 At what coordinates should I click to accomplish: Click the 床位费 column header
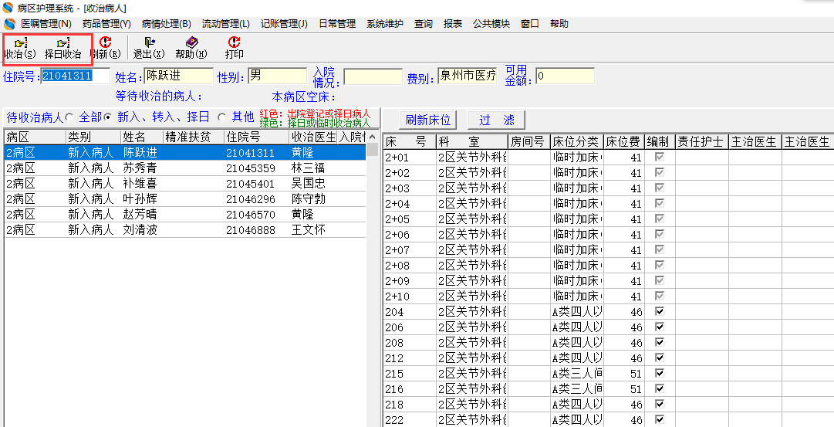[x=624, y=141]
